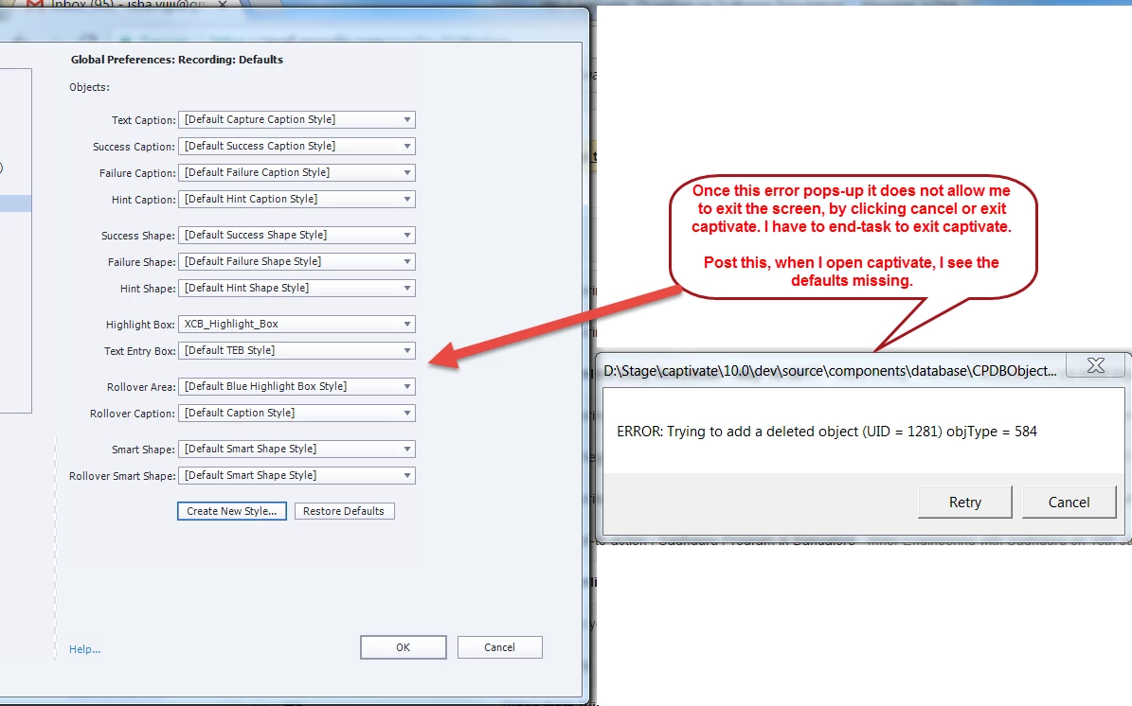The height and width of the screenshot is (706, 1132).
Task: Click Cancel in the error dialog
Action: point(1069,502)
